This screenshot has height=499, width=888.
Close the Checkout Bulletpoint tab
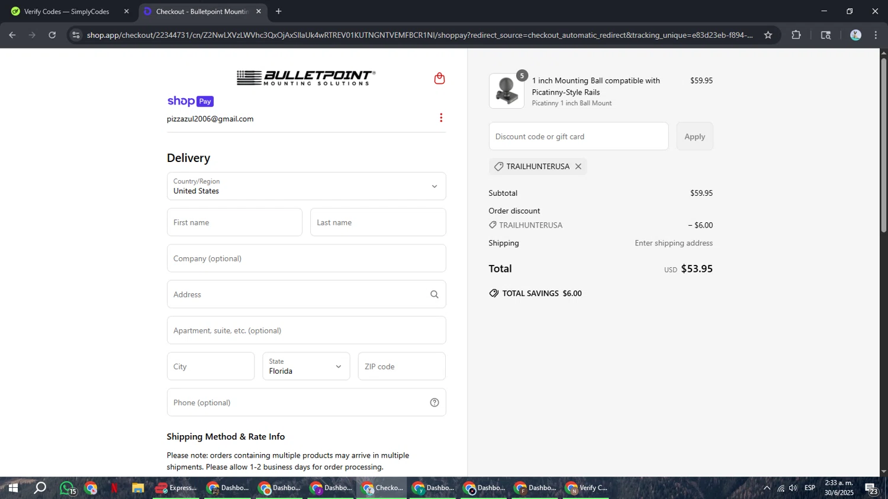(x=258, y=11)
